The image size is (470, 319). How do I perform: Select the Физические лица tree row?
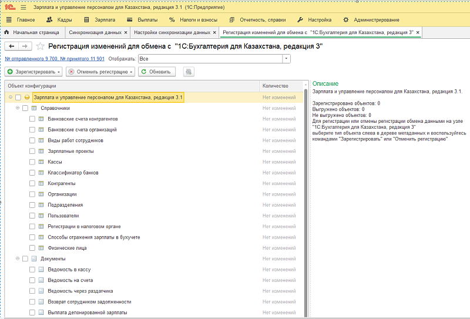pos(67,248)
